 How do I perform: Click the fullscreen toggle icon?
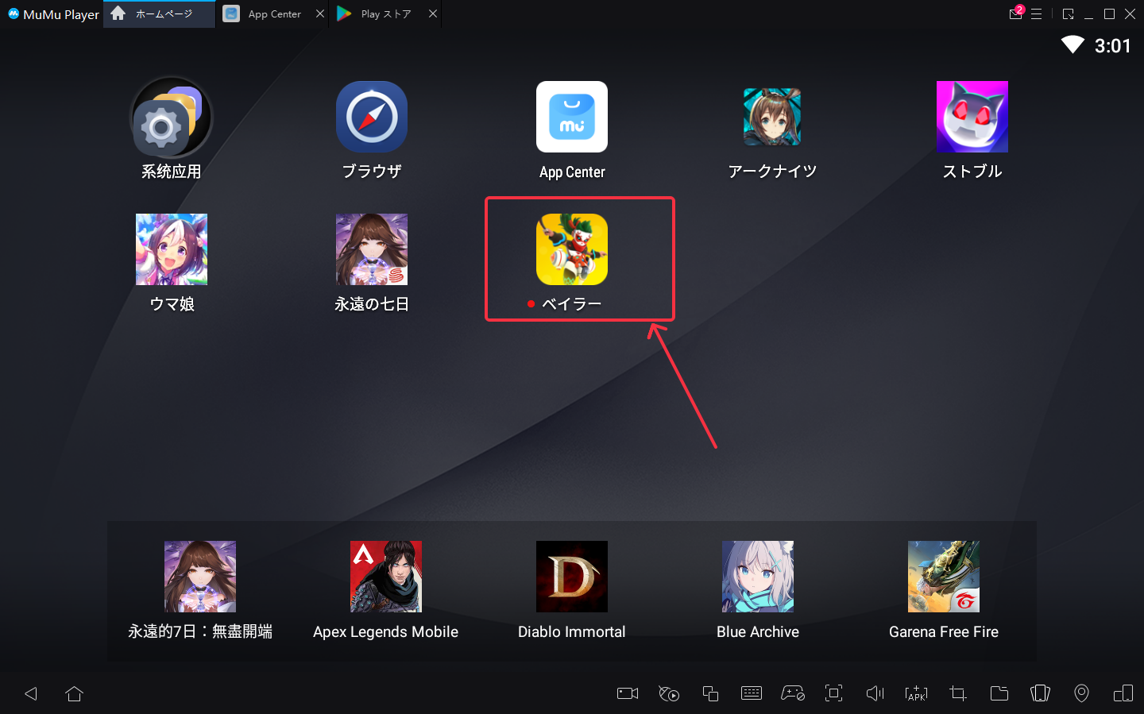click(834, 693)
